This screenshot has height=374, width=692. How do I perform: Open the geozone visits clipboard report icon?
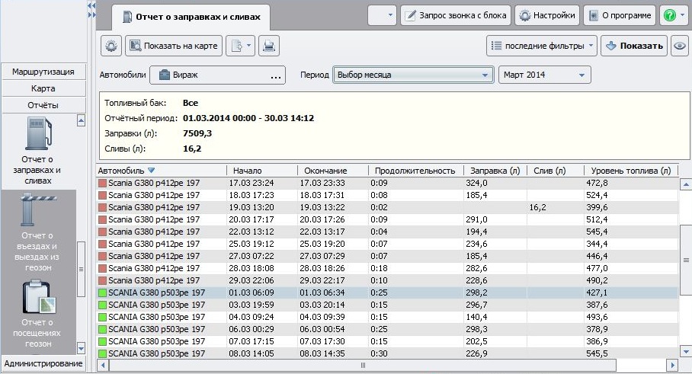click(x=39, y=297)
